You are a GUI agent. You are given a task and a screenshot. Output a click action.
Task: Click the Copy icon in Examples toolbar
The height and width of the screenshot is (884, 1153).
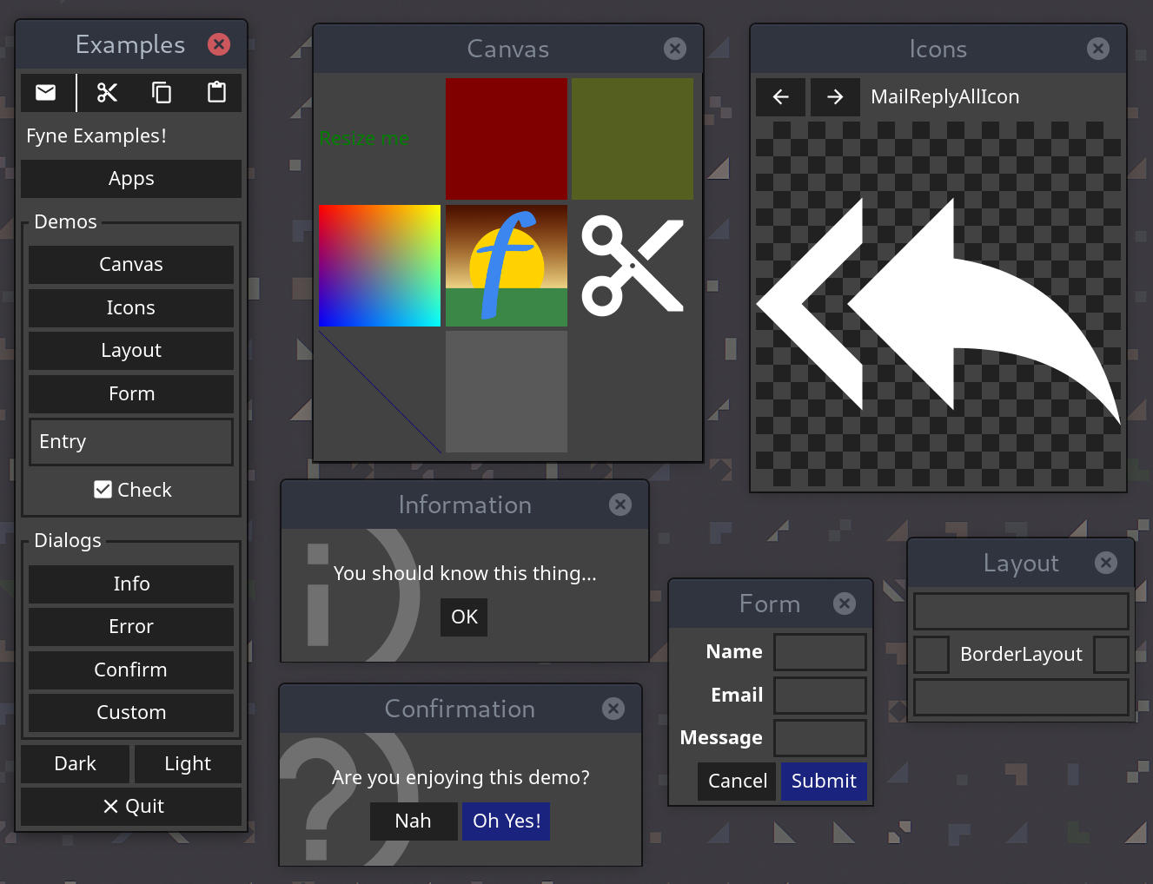pyautogui.click(x=162, y=92)
